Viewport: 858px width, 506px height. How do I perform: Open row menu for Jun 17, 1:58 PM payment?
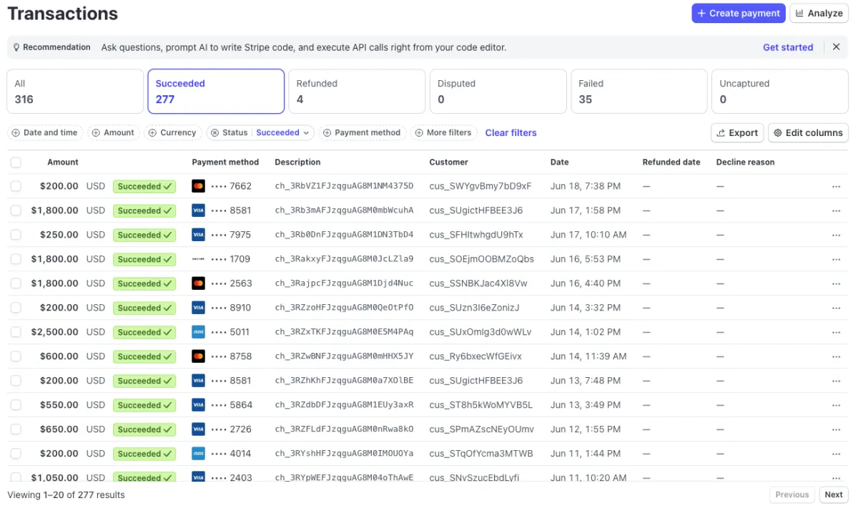coord(836,210)
